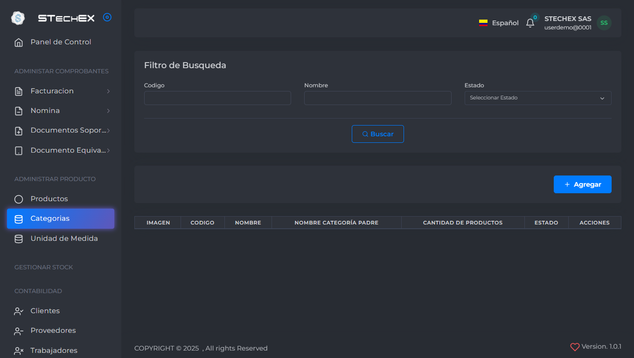Click the Colombian flag language icon
The width and height of the screenshot is (634, 358).
(483, 23)
